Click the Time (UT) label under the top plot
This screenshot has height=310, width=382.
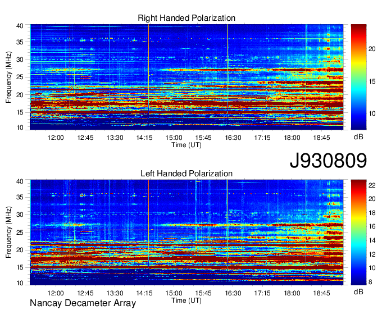187,145
